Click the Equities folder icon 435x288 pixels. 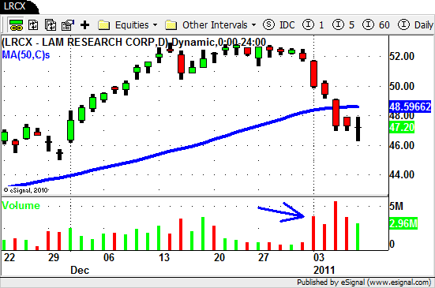pyautogui.click(x=104, y=25)
